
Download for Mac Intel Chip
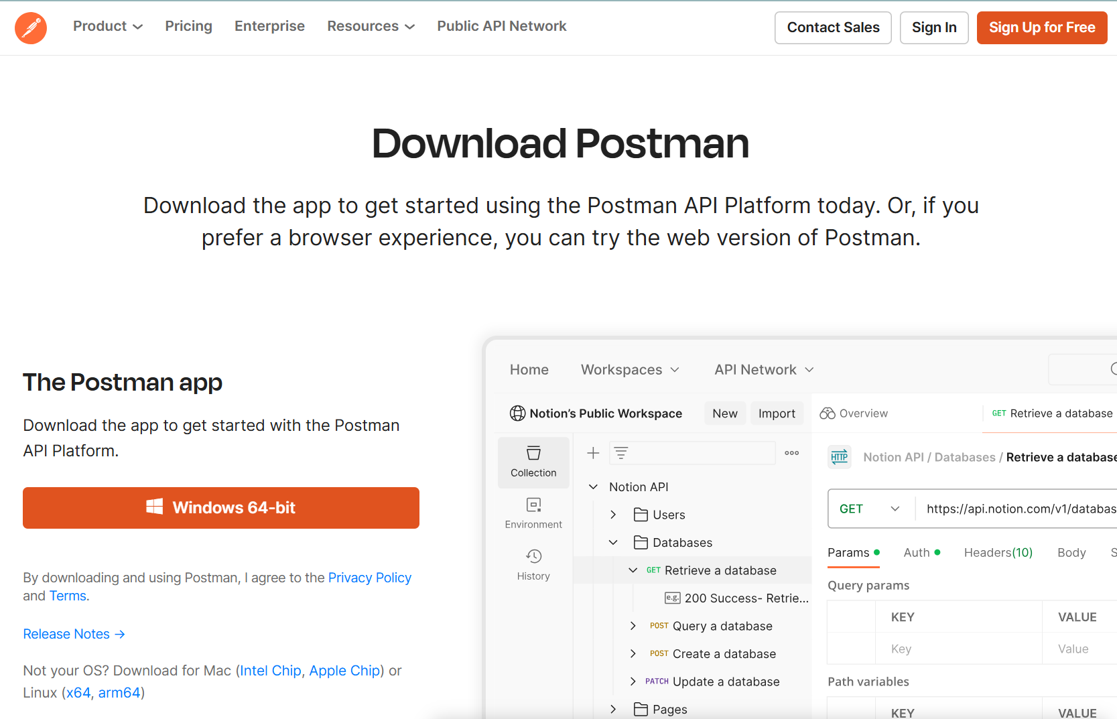coord(271,671)
